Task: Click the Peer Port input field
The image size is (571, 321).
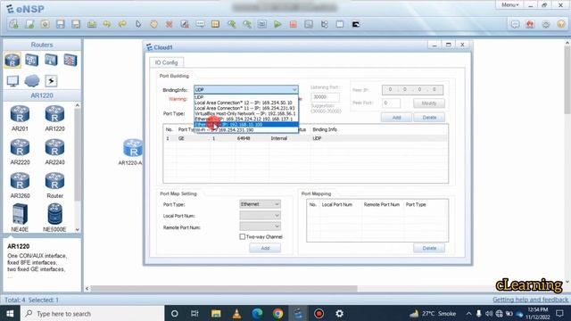Action: tap(391, 103)
